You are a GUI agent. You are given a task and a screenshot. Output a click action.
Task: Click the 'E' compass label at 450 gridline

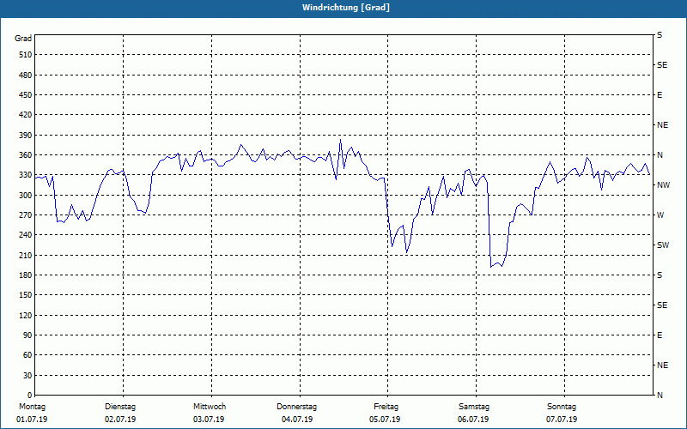(x=660, y=95)
